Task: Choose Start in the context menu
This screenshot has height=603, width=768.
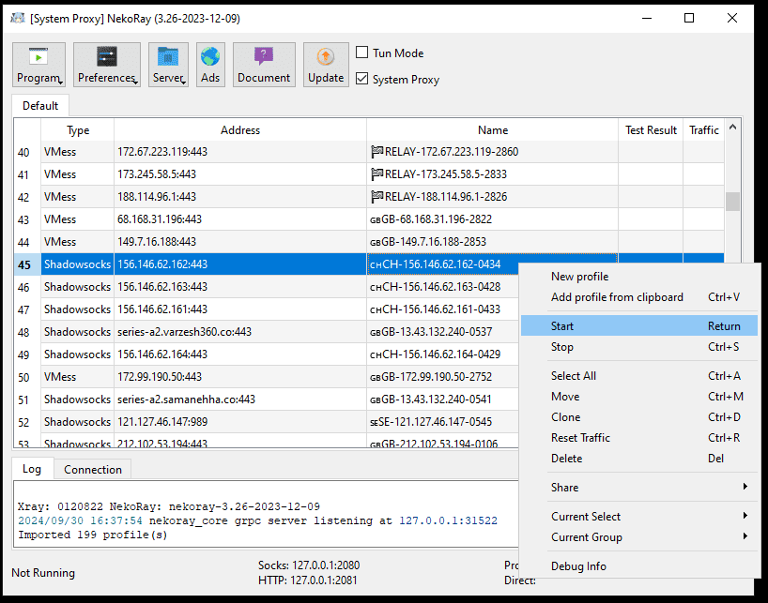Action: pyautogui.click(x=639, y=325)
